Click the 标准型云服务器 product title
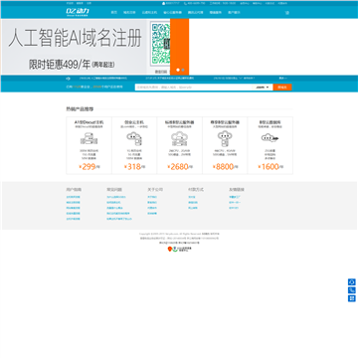This screenshot has height=358, width=358. point(179,122)
